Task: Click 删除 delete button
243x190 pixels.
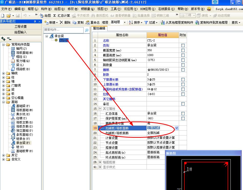Action: pos(65,23)
